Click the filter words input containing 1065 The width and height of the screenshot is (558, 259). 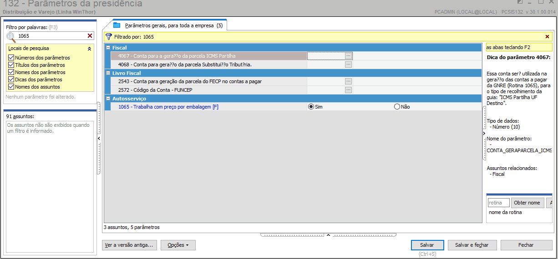pos(51,36)
